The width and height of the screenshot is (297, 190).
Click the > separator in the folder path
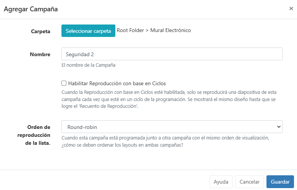147,31
